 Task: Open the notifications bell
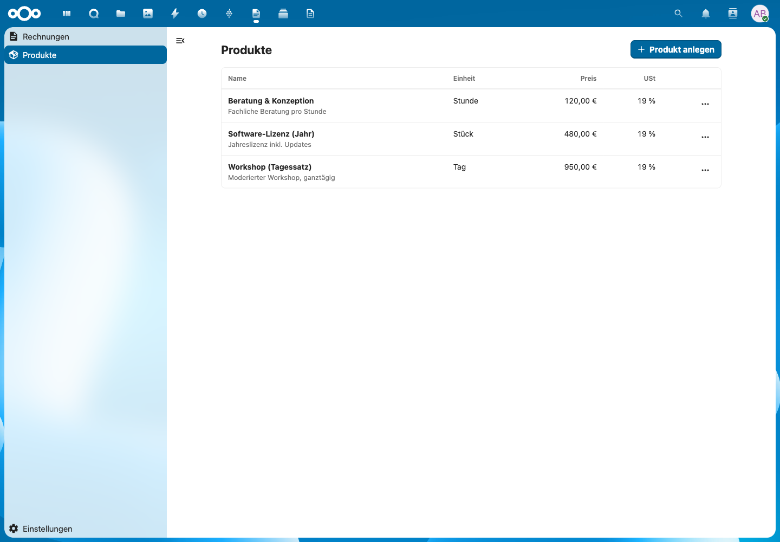[x=706, y=14]
